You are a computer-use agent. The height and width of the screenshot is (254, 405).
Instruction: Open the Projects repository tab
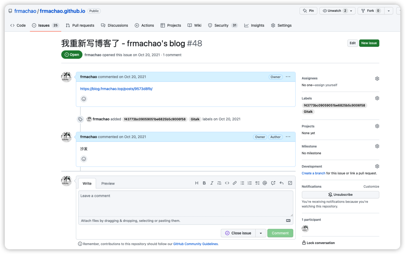click(171, 25)
